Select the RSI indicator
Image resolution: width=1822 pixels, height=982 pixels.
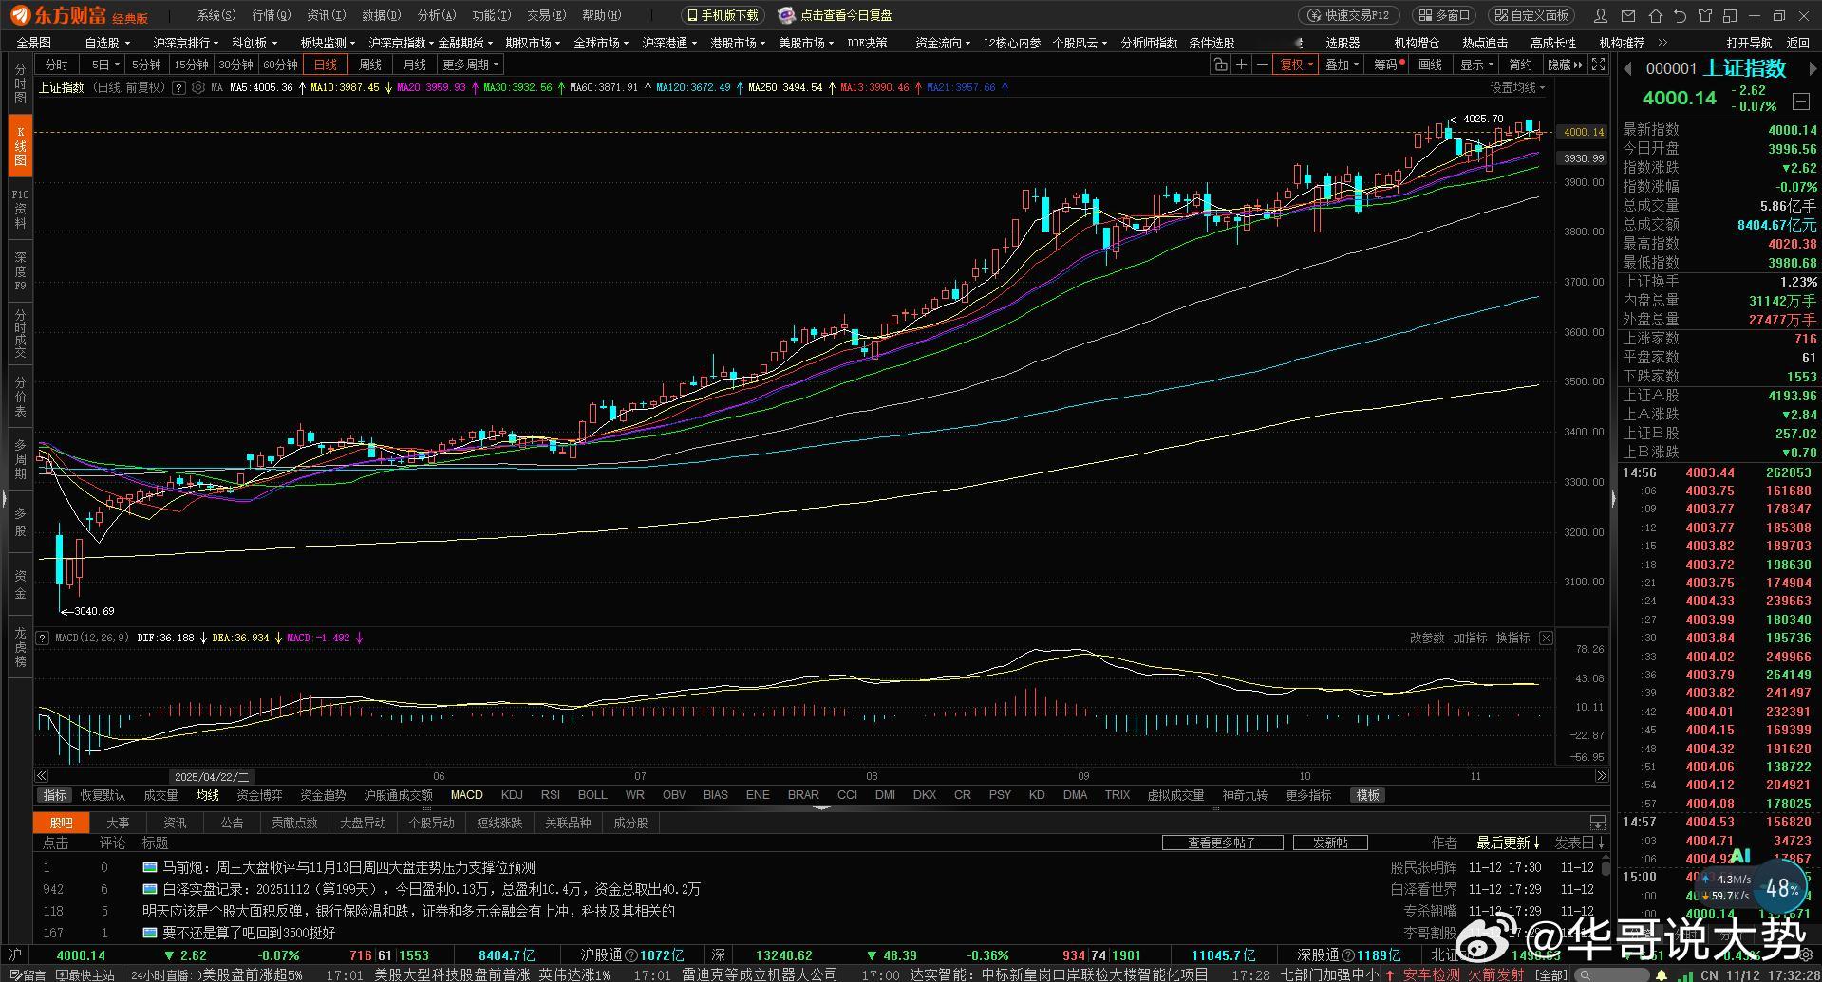tap(551, 795)
